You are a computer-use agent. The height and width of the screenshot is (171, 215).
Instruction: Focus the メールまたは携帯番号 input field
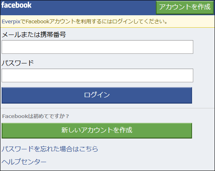[x=97, y=47]
